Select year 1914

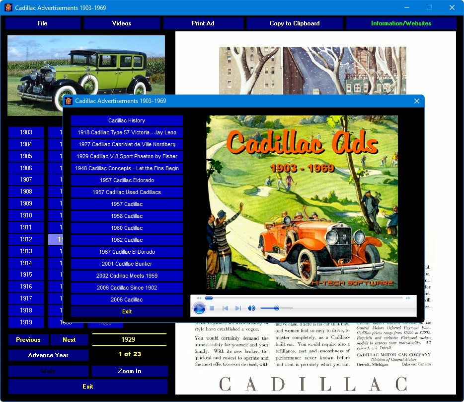[26, 263]
